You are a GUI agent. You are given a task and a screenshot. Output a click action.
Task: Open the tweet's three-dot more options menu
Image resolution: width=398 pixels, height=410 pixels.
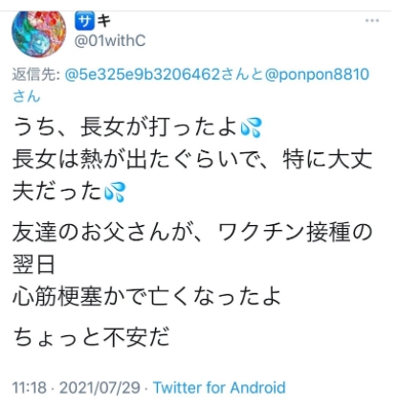coord(372,21)
